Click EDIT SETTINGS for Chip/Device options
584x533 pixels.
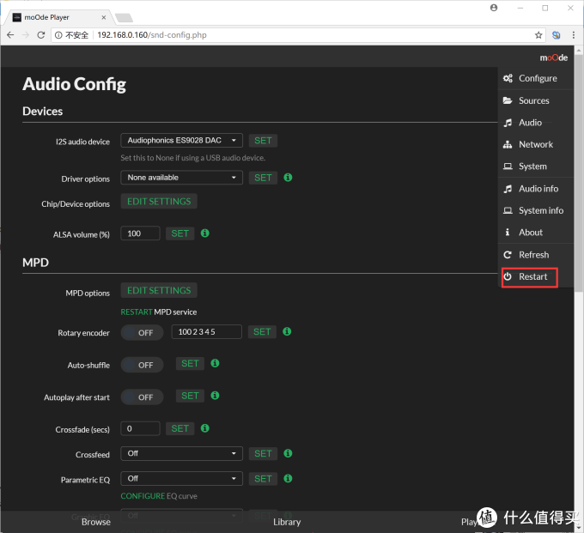(159, 202)
